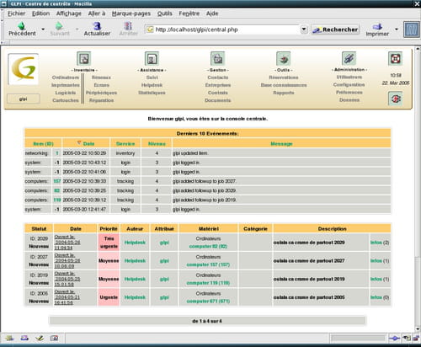Open the Précédent history dropdown arrow
The width and height of the screenshot is (421, 347).
tap(43, 29)
